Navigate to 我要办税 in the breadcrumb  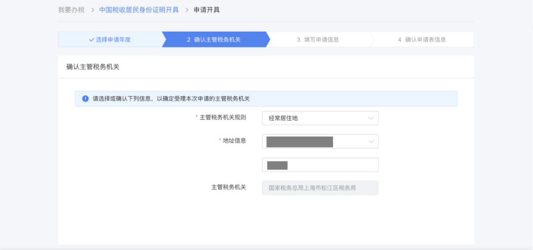[72, 10]
